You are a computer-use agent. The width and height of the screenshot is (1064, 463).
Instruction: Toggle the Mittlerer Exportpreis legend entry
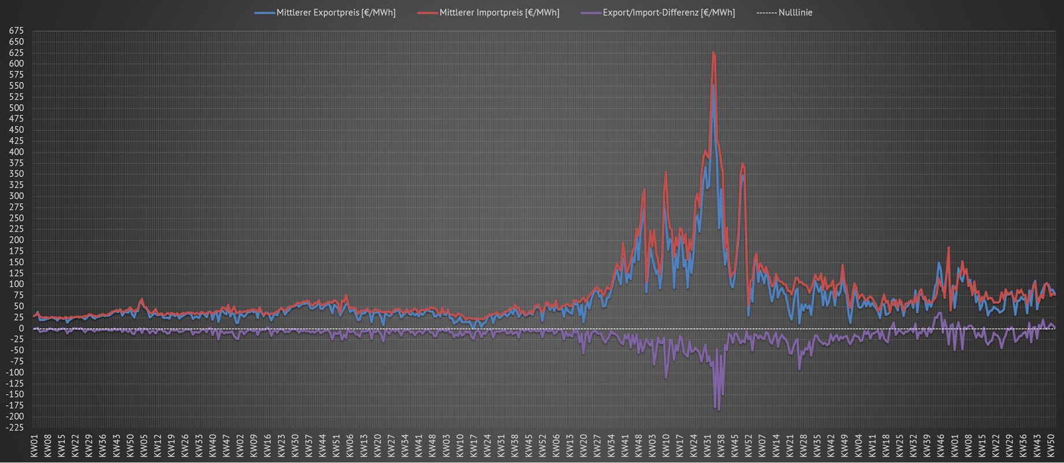click(x=336, y=13)
